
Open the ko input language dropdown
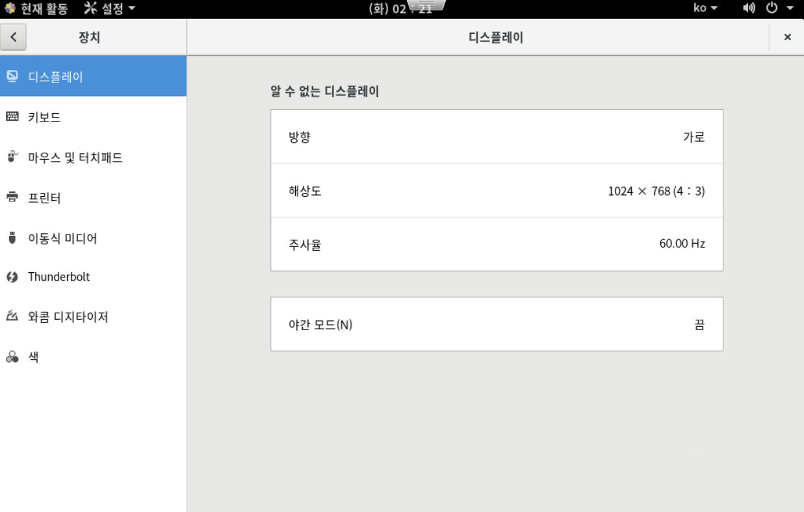click(706, 8)
